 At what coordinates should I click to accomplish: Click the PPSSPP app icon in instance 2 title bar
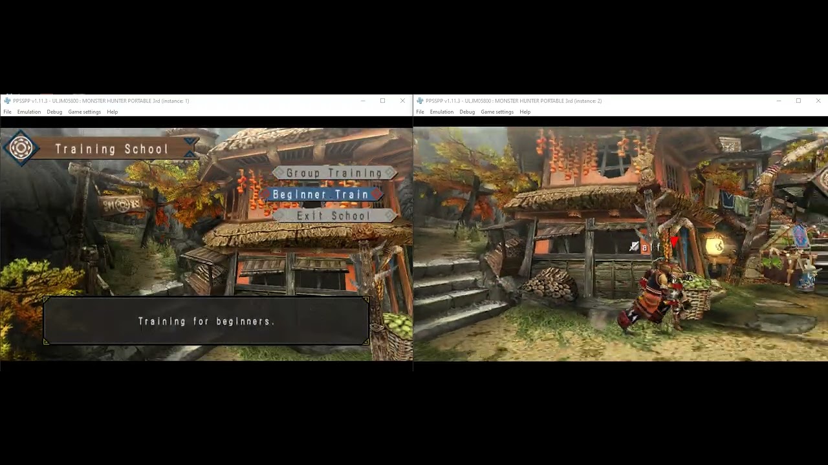[420, 101]
